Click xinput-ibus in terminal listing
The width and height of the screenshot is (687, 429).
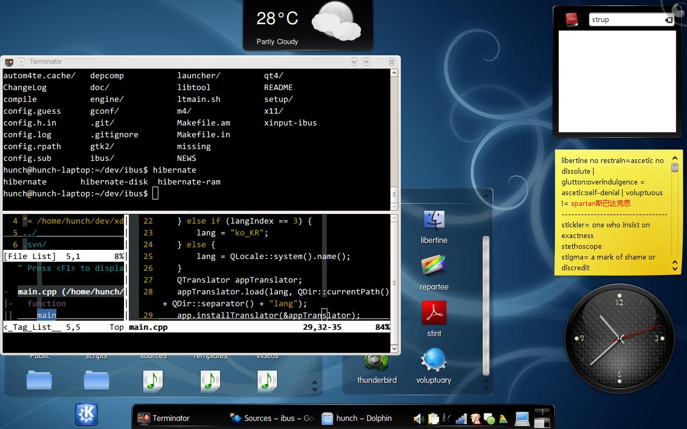point(290,123)
